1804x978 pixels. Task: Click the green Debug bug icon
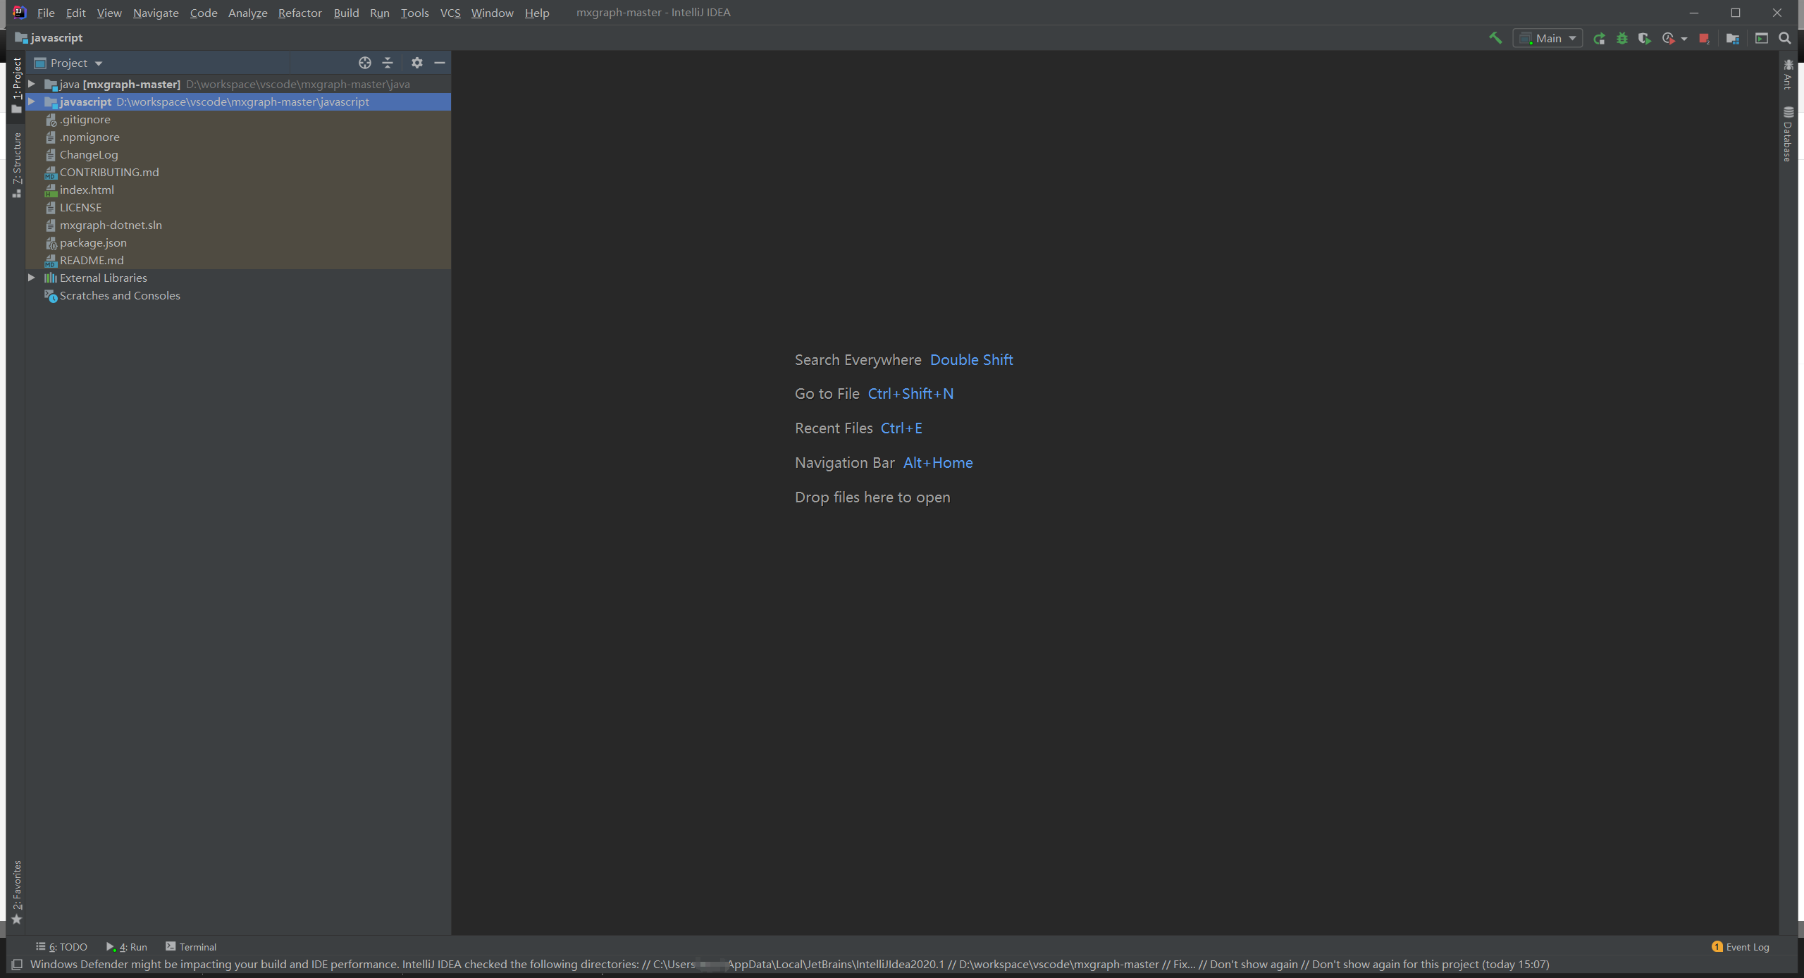click(1622, 39)
